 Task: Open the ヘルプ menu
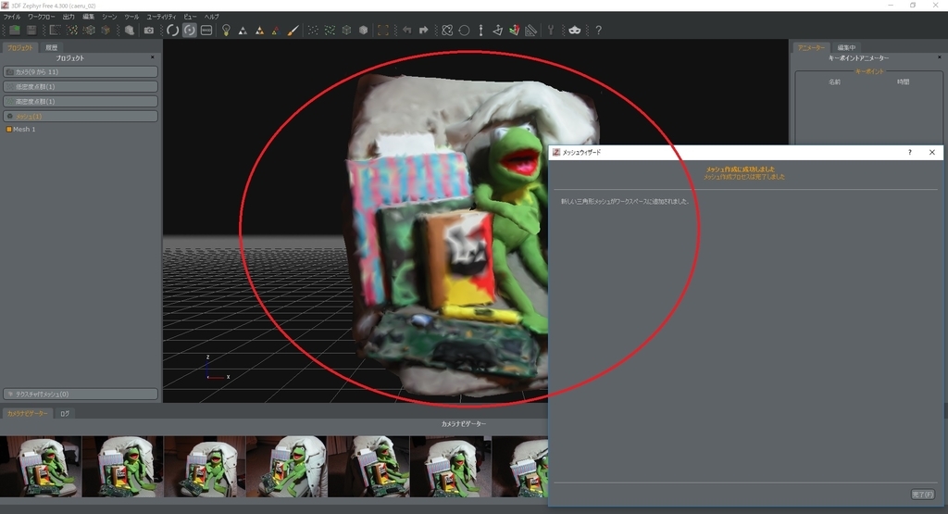pos(212,17)
